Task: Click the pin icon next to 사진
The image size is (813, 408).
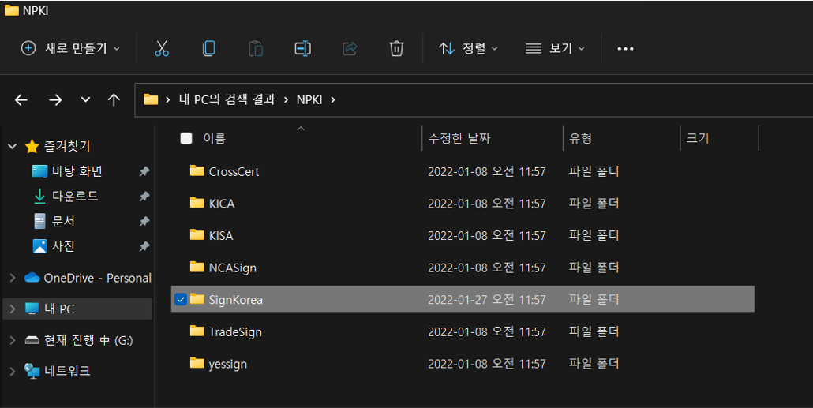Action: [x=144, y=246]
